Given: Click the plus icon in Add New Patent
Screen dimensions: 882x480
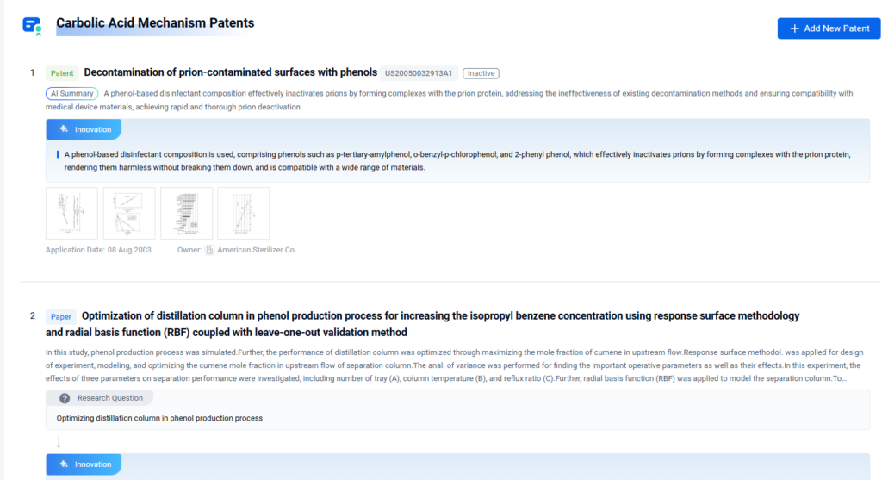Looking at the screenshot, I should (x=794, y=28).
